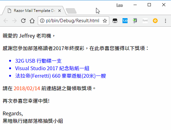Go back to the previous page
Viewport: 171px width, 130px height.
(6, 21)
